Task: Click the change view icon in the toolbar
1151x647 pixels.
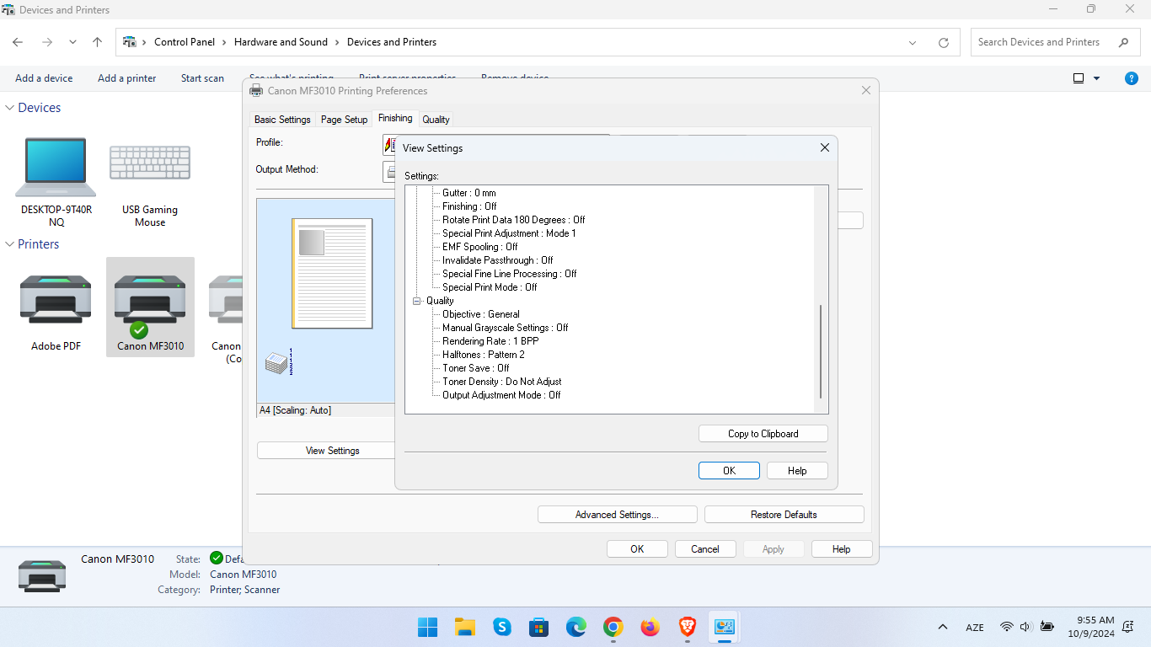Action: [x=1079, y=78]
